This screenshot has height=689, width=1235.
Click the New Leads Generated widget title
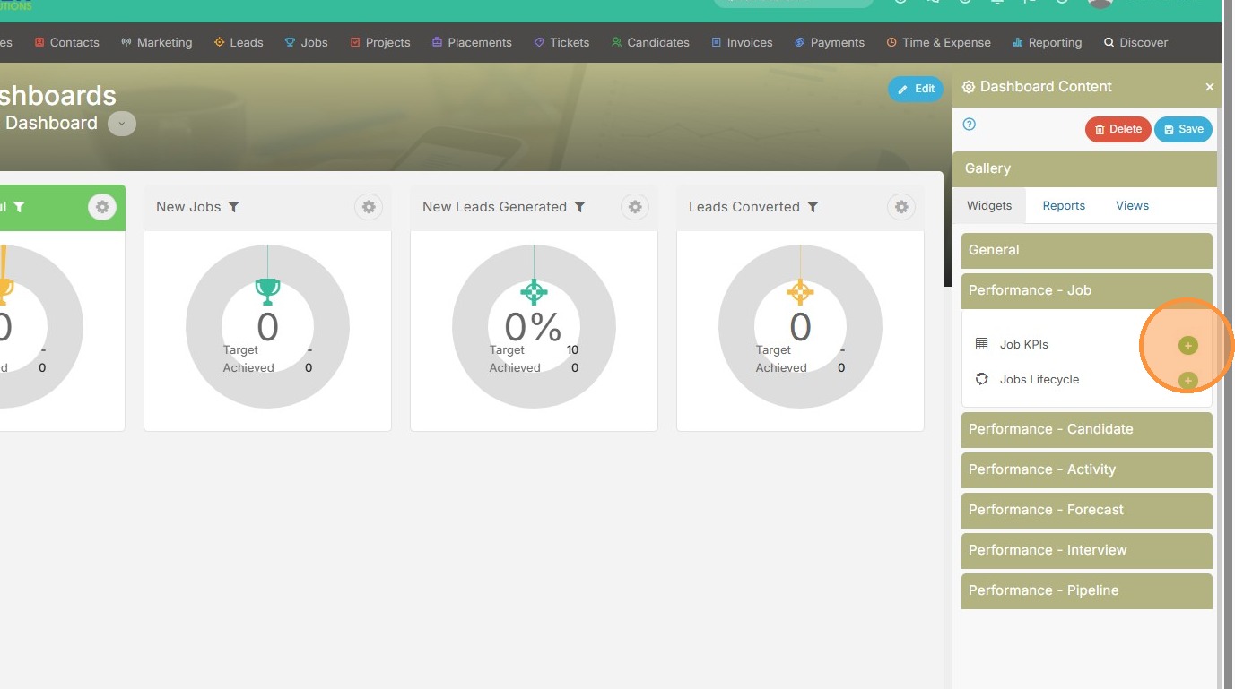pyautogui.click(x=494, y=207)
